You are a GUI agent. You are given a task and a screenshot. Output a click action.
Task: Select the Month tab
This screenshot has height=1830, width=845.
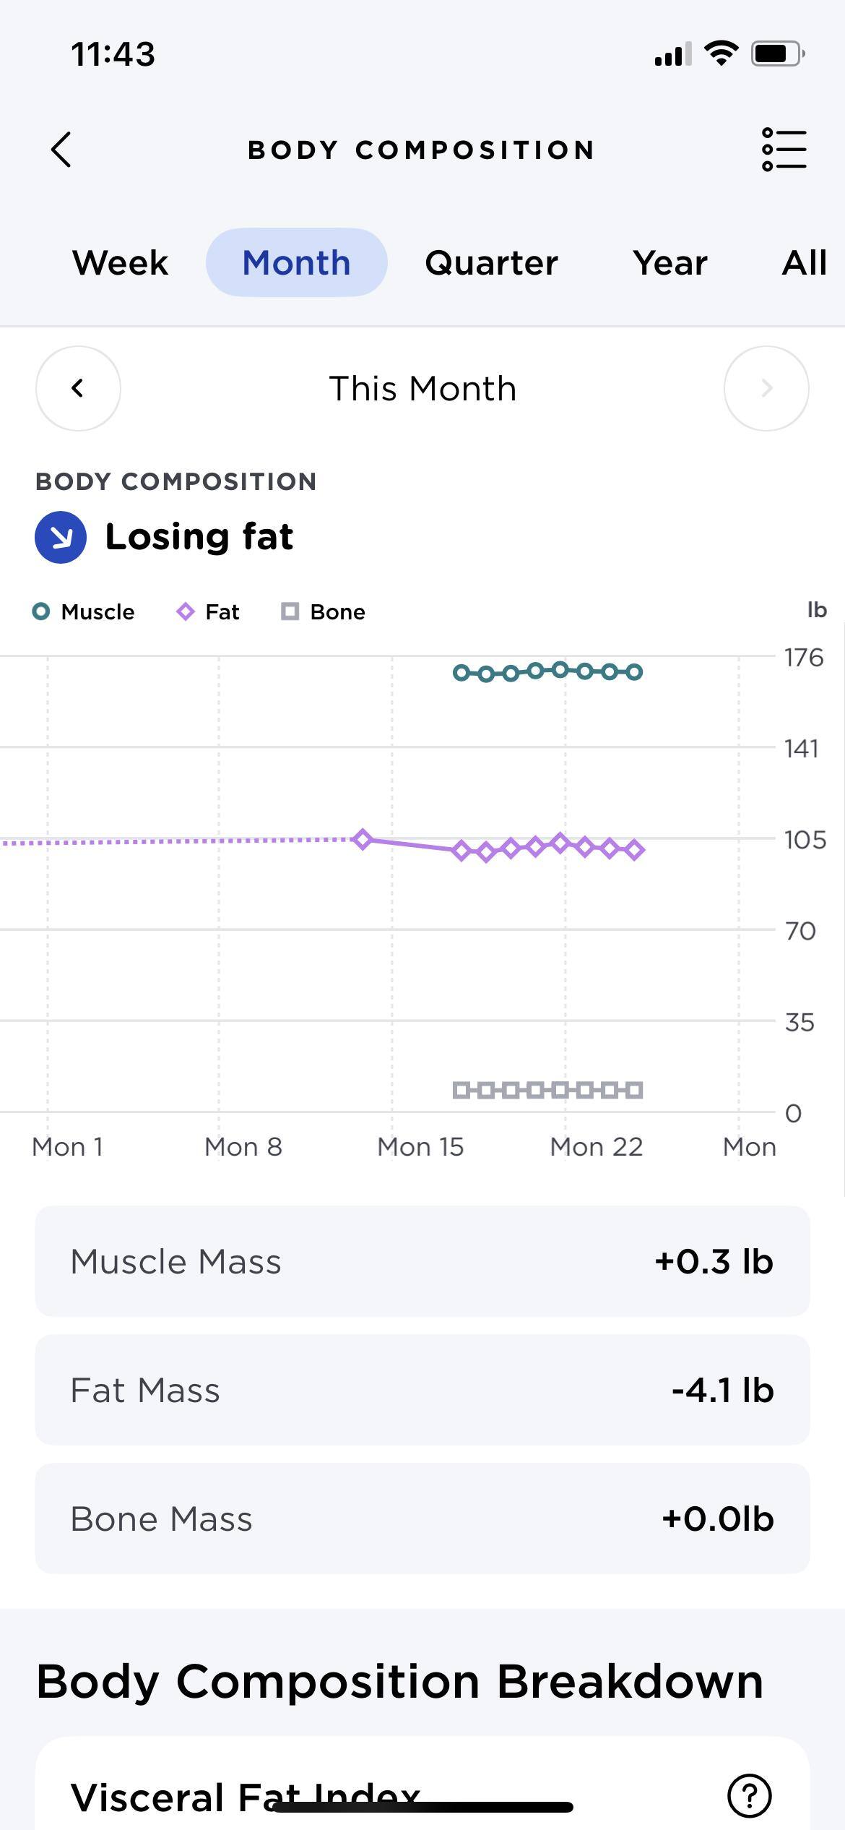coord(296,262)
